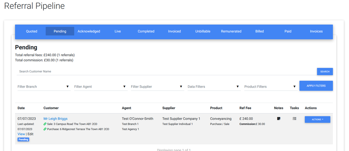
Task: Click the link icon beside Sale address
Action: pyautogui.click(x=45, y=124)
